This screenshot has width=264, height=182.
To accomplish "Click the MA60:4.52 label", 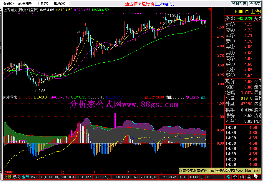I will tap(101, 10).
